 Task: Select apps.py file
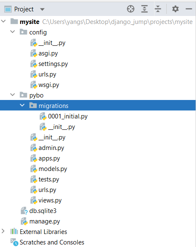[49, 158]
